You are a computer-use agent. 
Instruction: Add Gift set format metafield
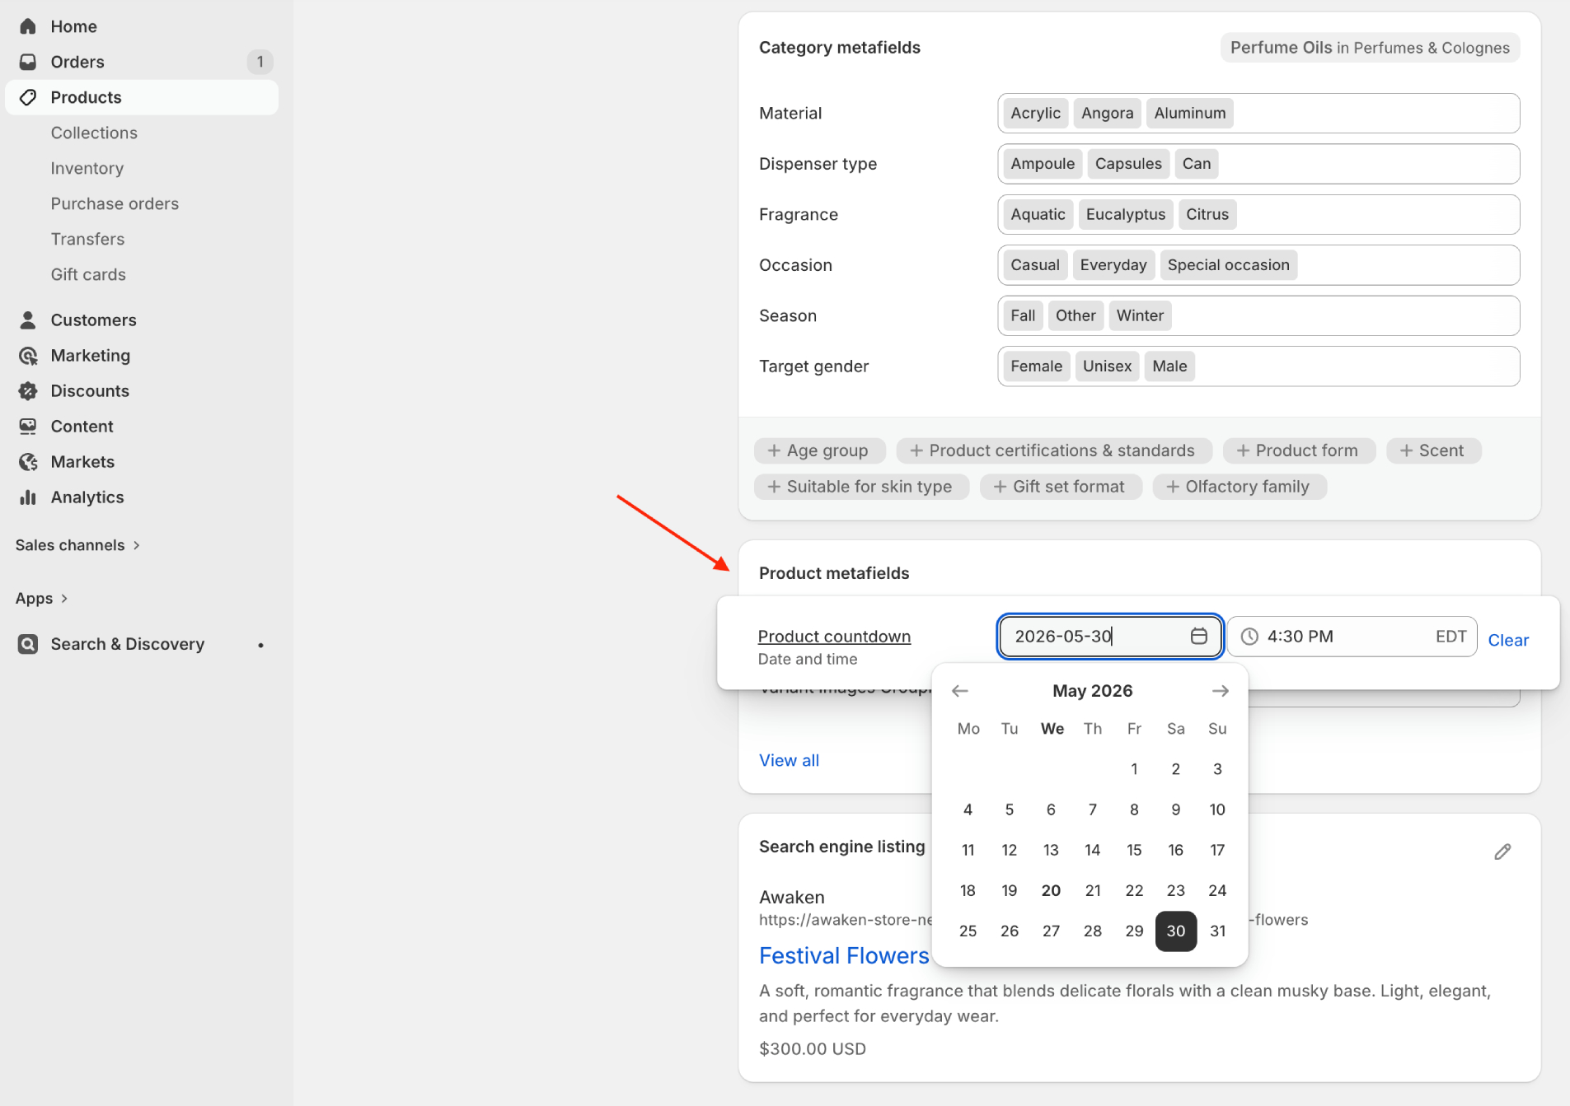coord(1060,487)
